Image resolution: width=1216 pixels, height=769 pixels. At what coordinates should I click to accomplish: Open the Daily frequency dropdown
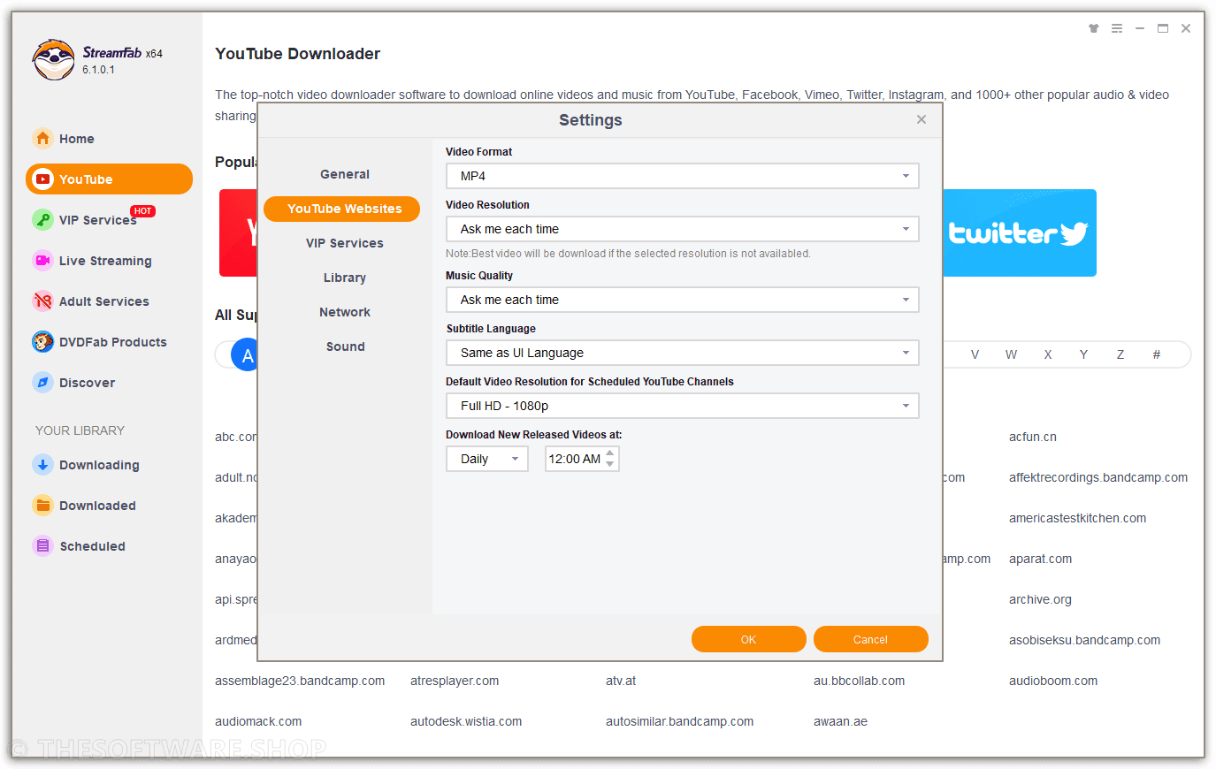point(487,459)
